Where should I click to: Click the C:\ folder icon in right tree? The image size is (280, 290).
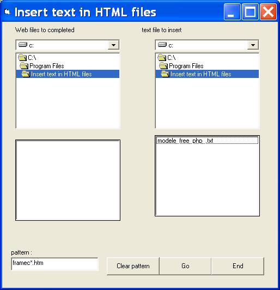point(162,58)
